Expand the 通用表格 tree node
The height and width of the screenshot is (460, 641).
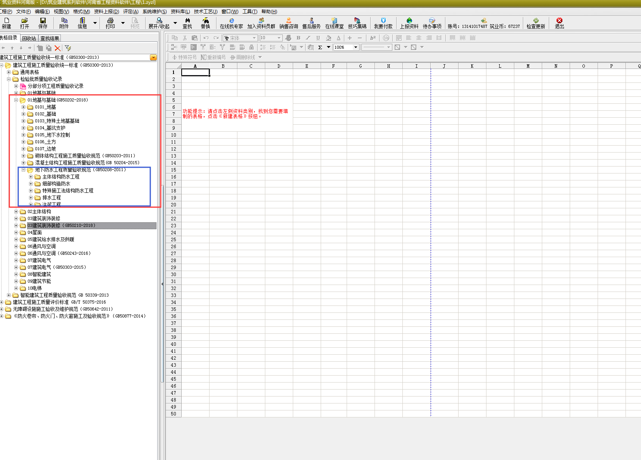[9, 72]
